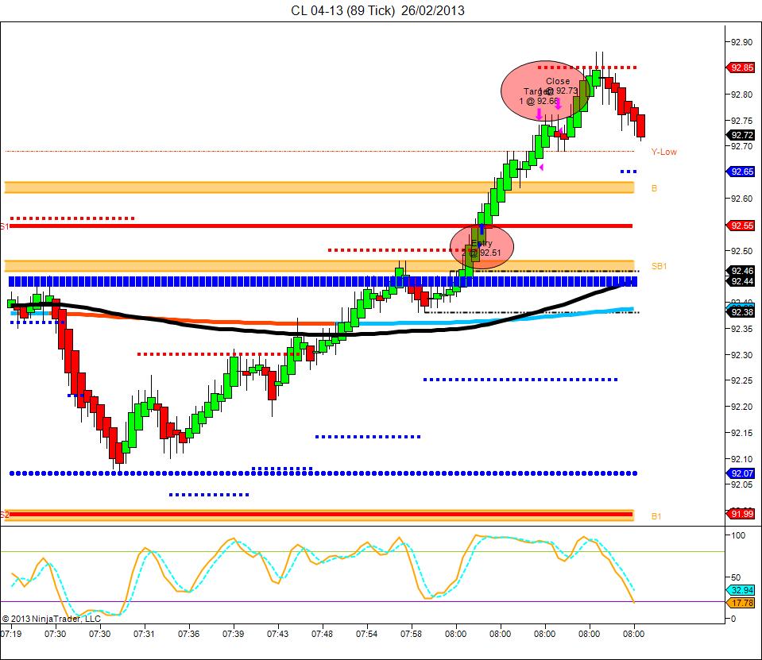Click the 92.50 price axis label

click(x=742, y=251)
